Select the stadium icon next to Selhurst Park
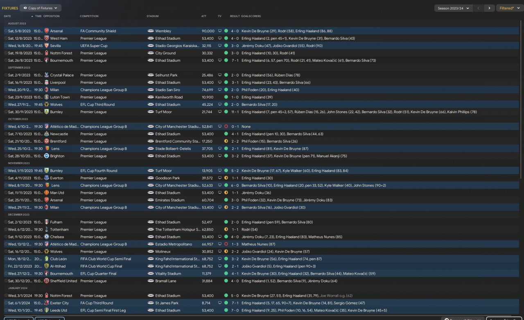This screenshot has height=320, width=524. [x=150, y=75]
